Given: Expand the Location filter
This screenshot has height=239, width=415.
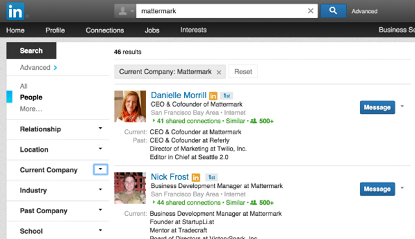Looking at the screenshot, I should [x=101, y=149].
